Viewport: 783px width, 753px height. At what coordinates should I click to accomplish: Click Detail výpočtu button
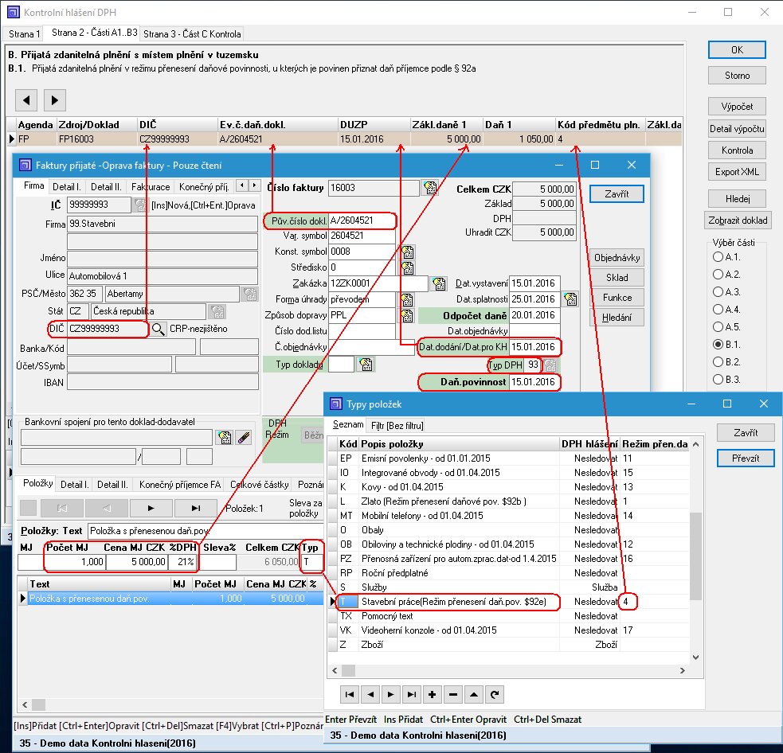tap(737, 129)
